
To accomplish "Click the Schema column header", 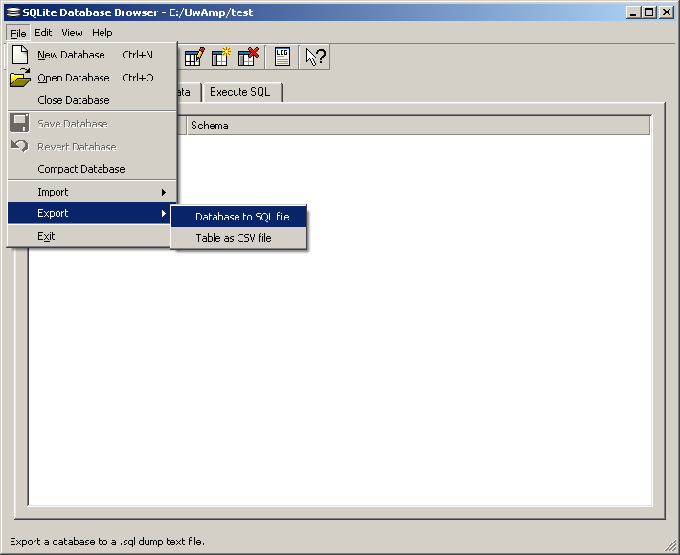I will [x=419, y=126].
